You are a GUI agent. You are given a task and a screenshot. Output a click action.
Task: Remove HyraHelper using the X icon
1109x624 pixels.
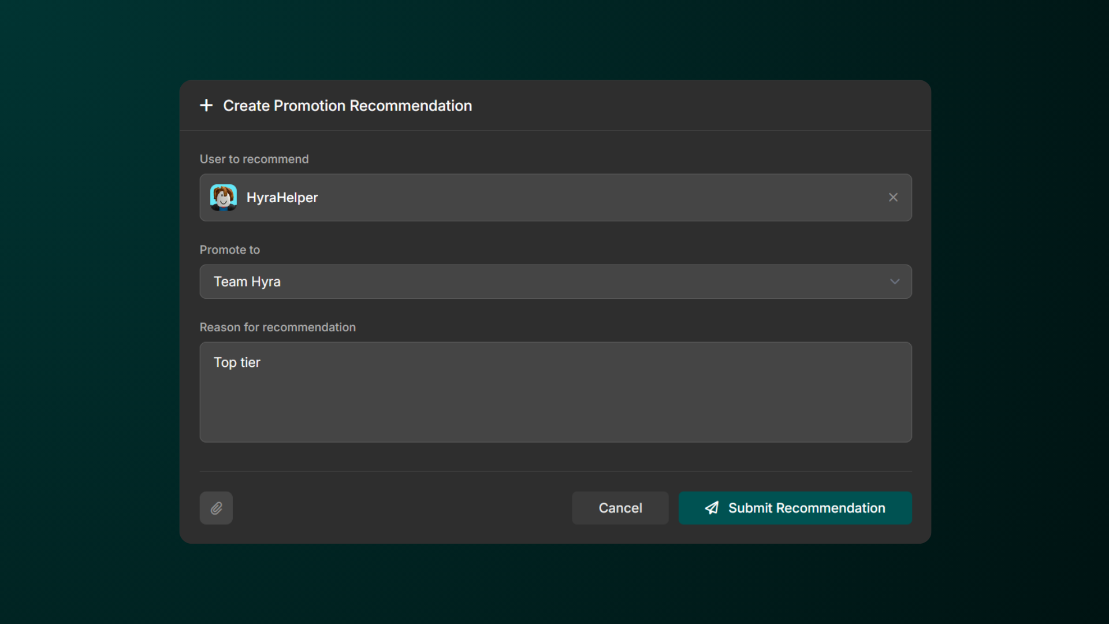pos(893,198)
